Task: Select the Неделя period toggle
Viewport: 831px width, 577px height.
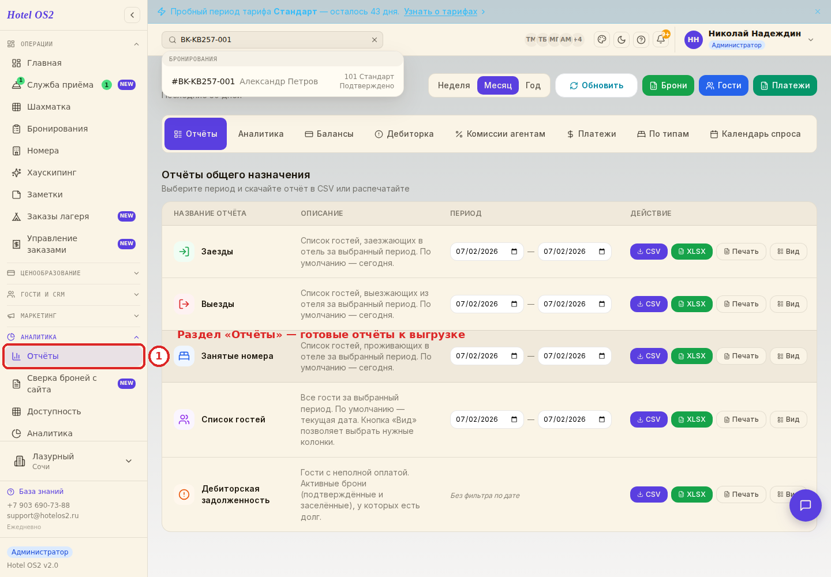Action: [454, 85]
